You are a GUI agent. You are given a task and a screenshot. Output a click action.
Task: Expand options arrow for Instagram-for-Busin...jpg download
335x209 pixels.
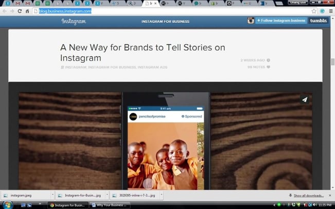(107, 196)
